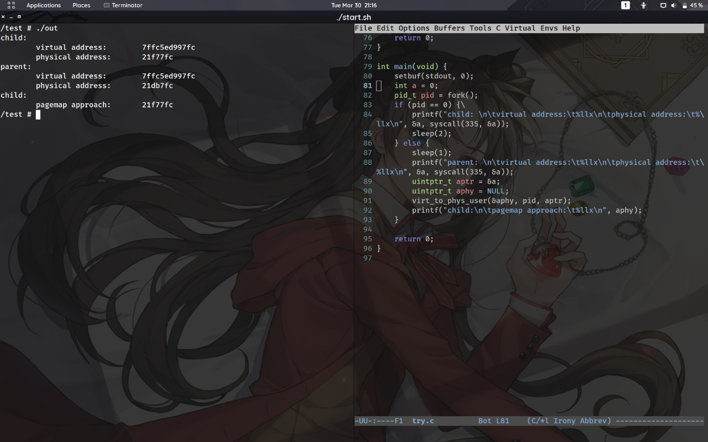
Task: Click the ./out command in terminal
Action: pos(47,28)
